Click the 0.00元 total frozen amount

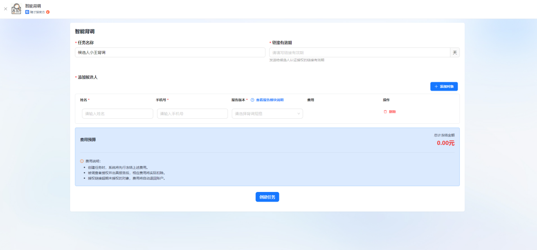click(x=445, y=143)
